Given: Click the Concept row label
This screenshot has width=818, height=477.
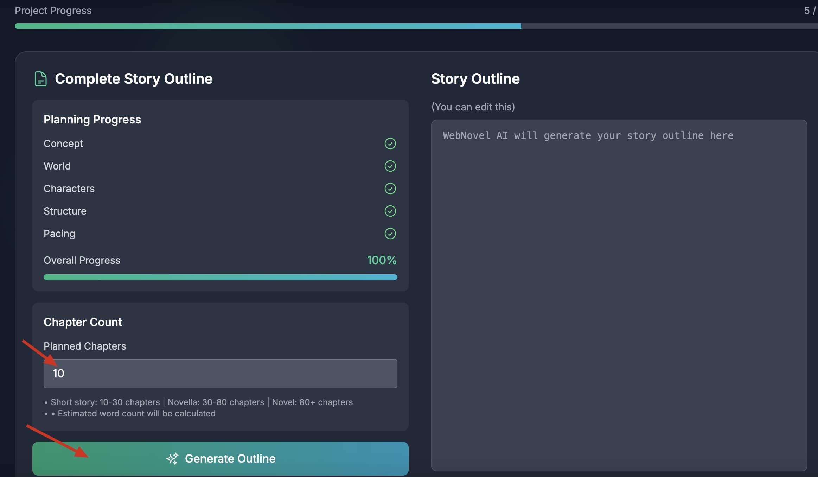Looking at the screenshot, I should click(63, 144).
